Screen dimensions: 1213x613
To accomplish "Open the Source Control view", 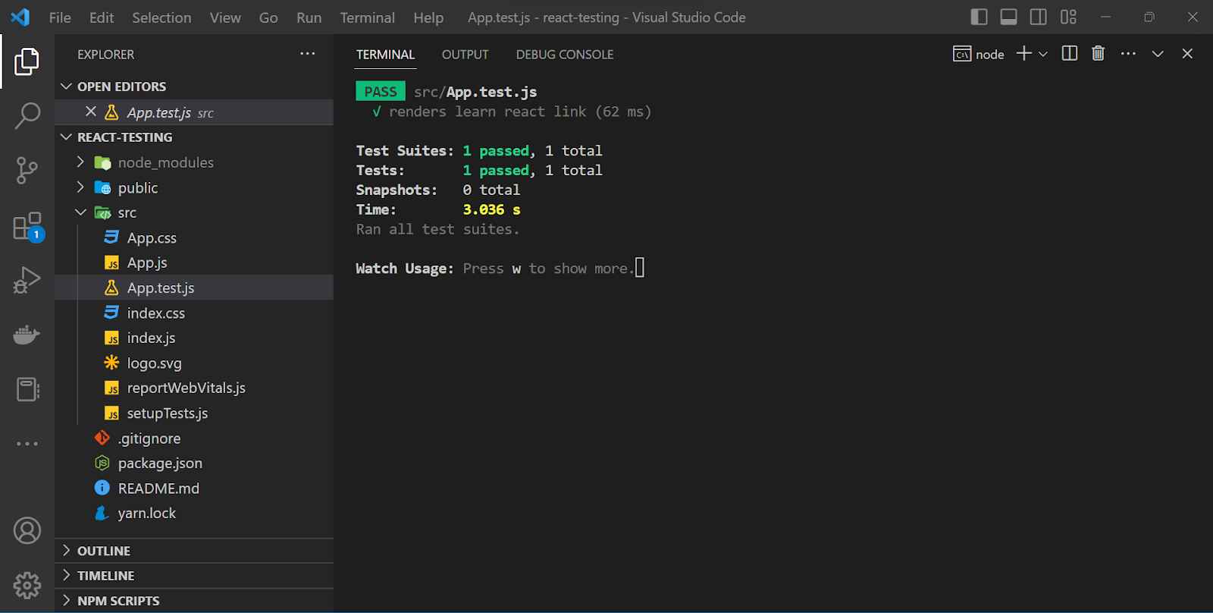I will [x=27, y=171].
